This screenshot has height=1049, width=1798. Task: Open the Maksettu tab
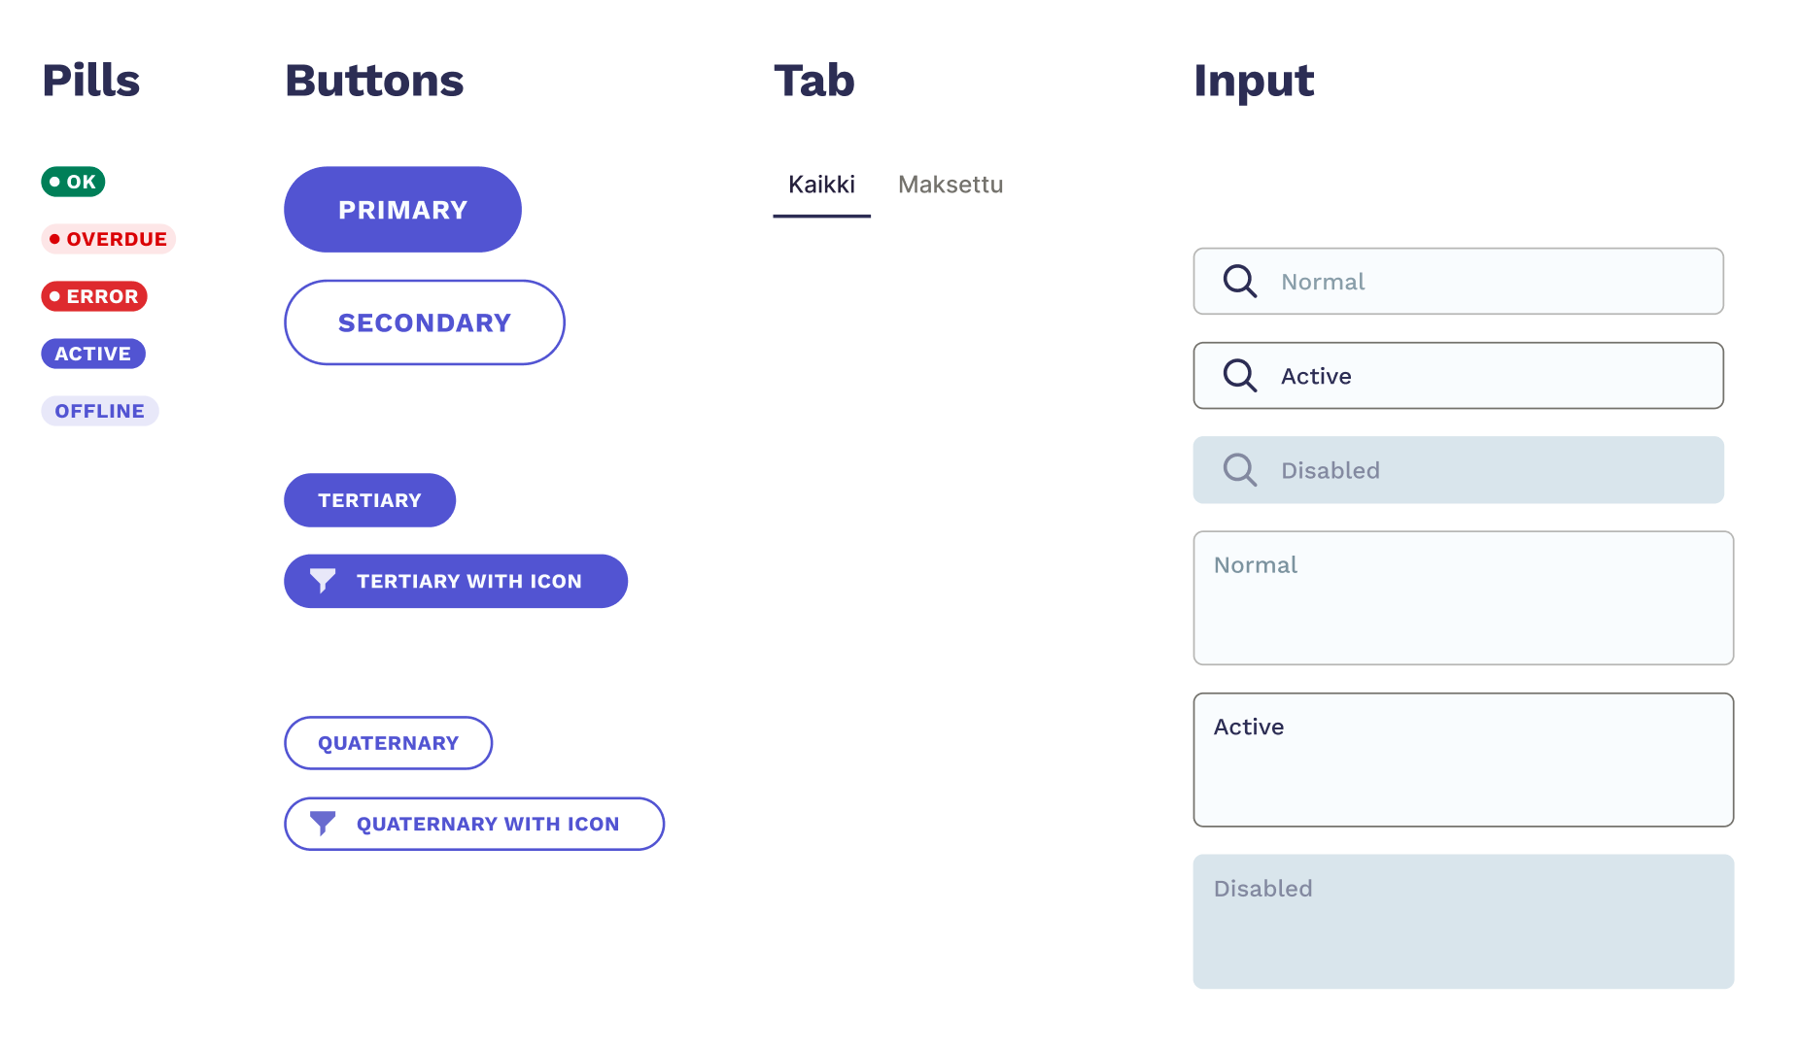(950, 185)
